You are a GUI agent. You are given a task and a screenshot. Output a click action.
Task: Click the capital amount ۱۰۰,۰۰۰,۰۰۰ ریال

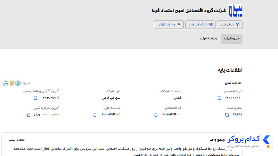pos(47,114)
